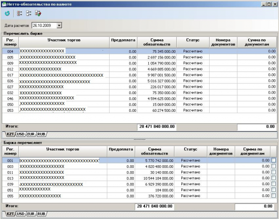Click the refresh icon in toolbar
Image resolution: width=279 pixels, height=219 pixels.
[x=7, y=13]
